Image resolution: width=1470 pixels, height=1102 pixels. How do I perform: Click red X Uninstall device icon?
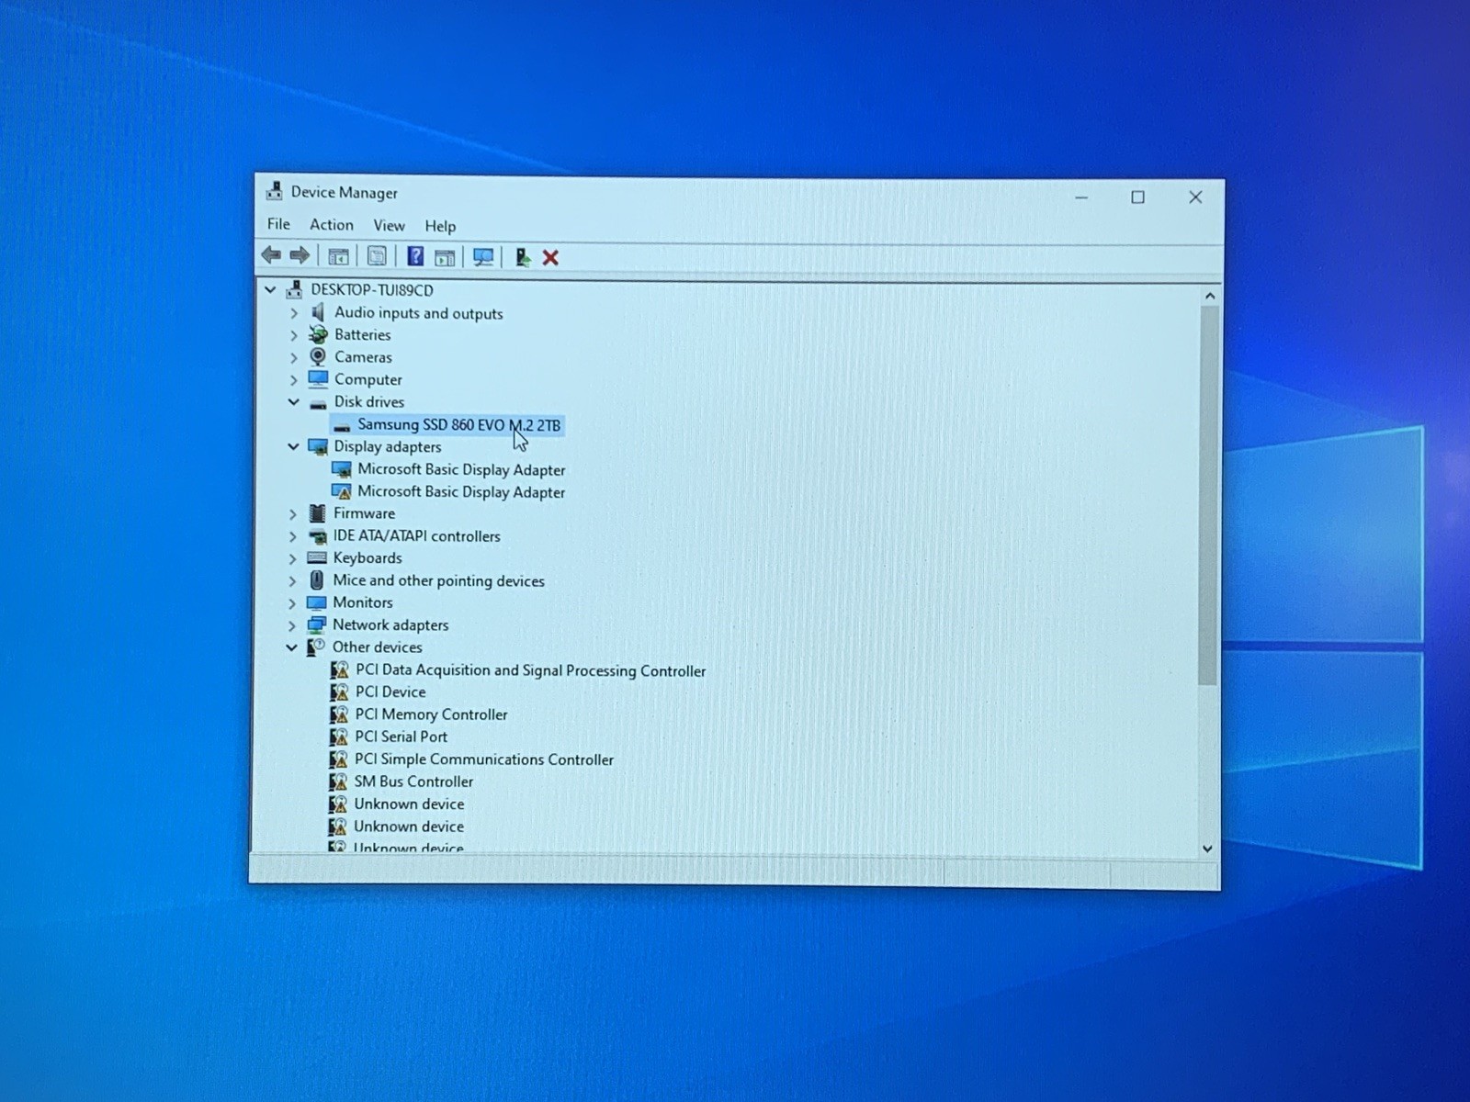[x=550, y=258]
